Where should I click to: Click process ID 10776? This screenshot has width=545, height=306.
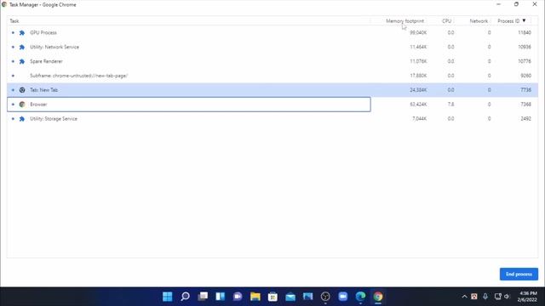(525, 61)
